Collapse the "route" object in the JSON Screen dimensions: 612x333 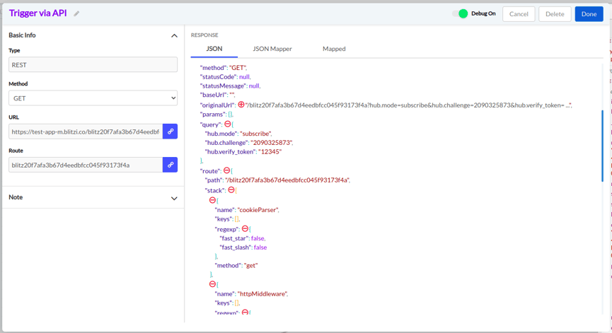point(227,170)
